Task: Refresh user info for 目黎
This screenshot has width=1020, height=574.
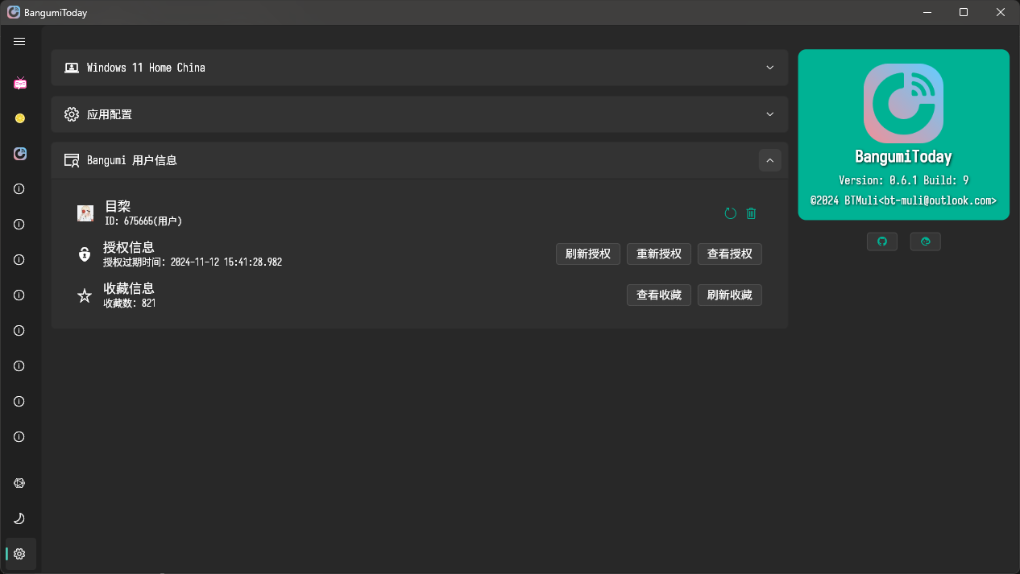Action: click(x=730, y=213)
